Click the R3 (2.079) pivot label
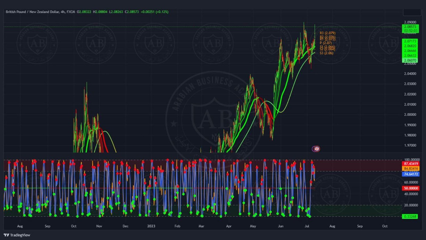Viewport: 426px width, 240px height. pyautogui.click(x=327, y=33)
